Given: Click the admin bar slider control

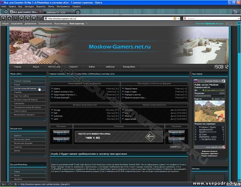Looking at the screenshot, I should tap(232, 23).
